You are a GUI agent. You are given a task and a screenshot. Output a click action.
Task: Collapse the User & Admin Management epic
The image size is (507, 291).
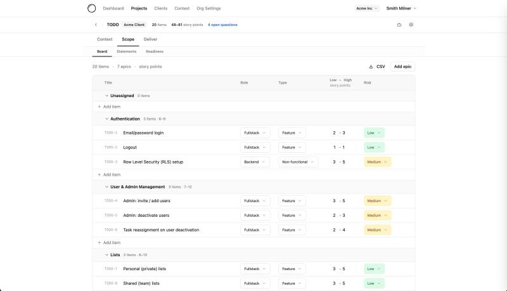(x=106, y=187)
